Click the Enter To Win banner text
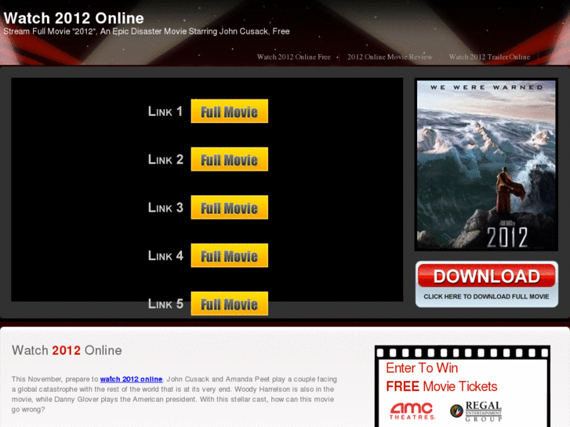Screen dimensions: 570x427 (422, 368)
